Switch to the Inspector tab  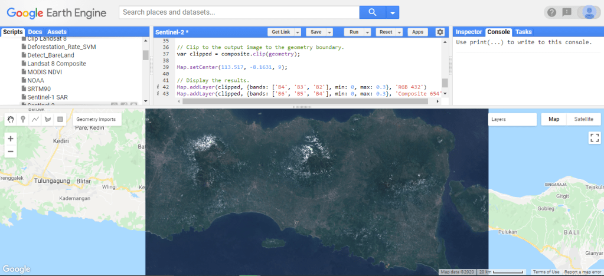469,32
